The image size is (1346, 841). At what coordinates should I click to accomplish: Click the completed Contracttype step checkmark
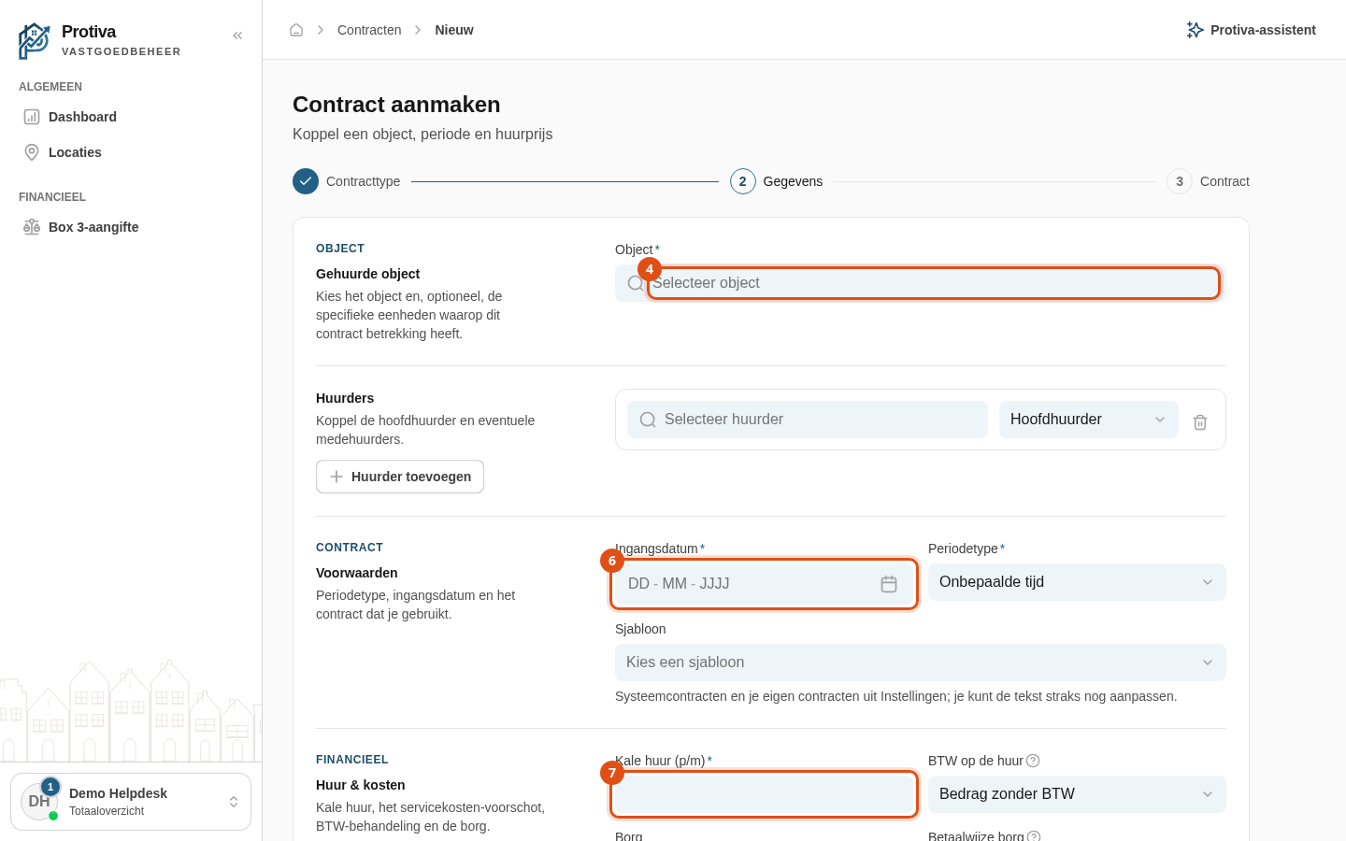[306, 181]
